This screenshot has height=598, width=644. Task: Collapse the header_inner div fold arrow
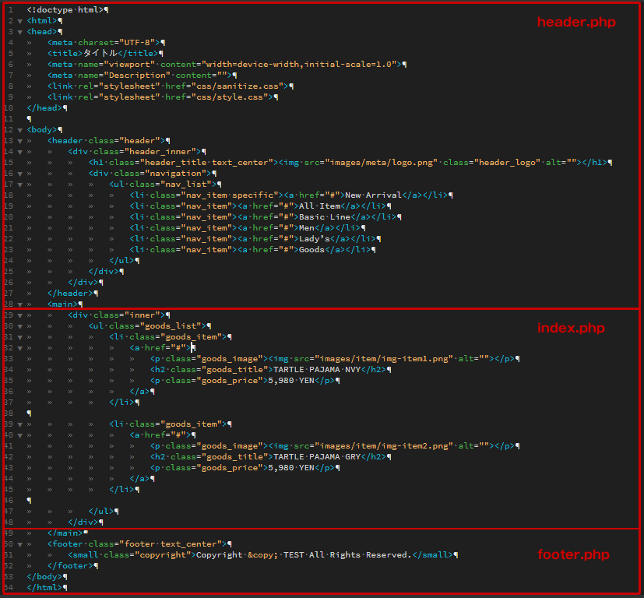pyautogui.click(x=19, y=151)
